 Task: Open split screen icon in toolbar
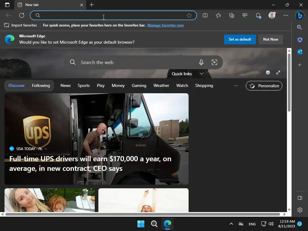pos(205,15)
